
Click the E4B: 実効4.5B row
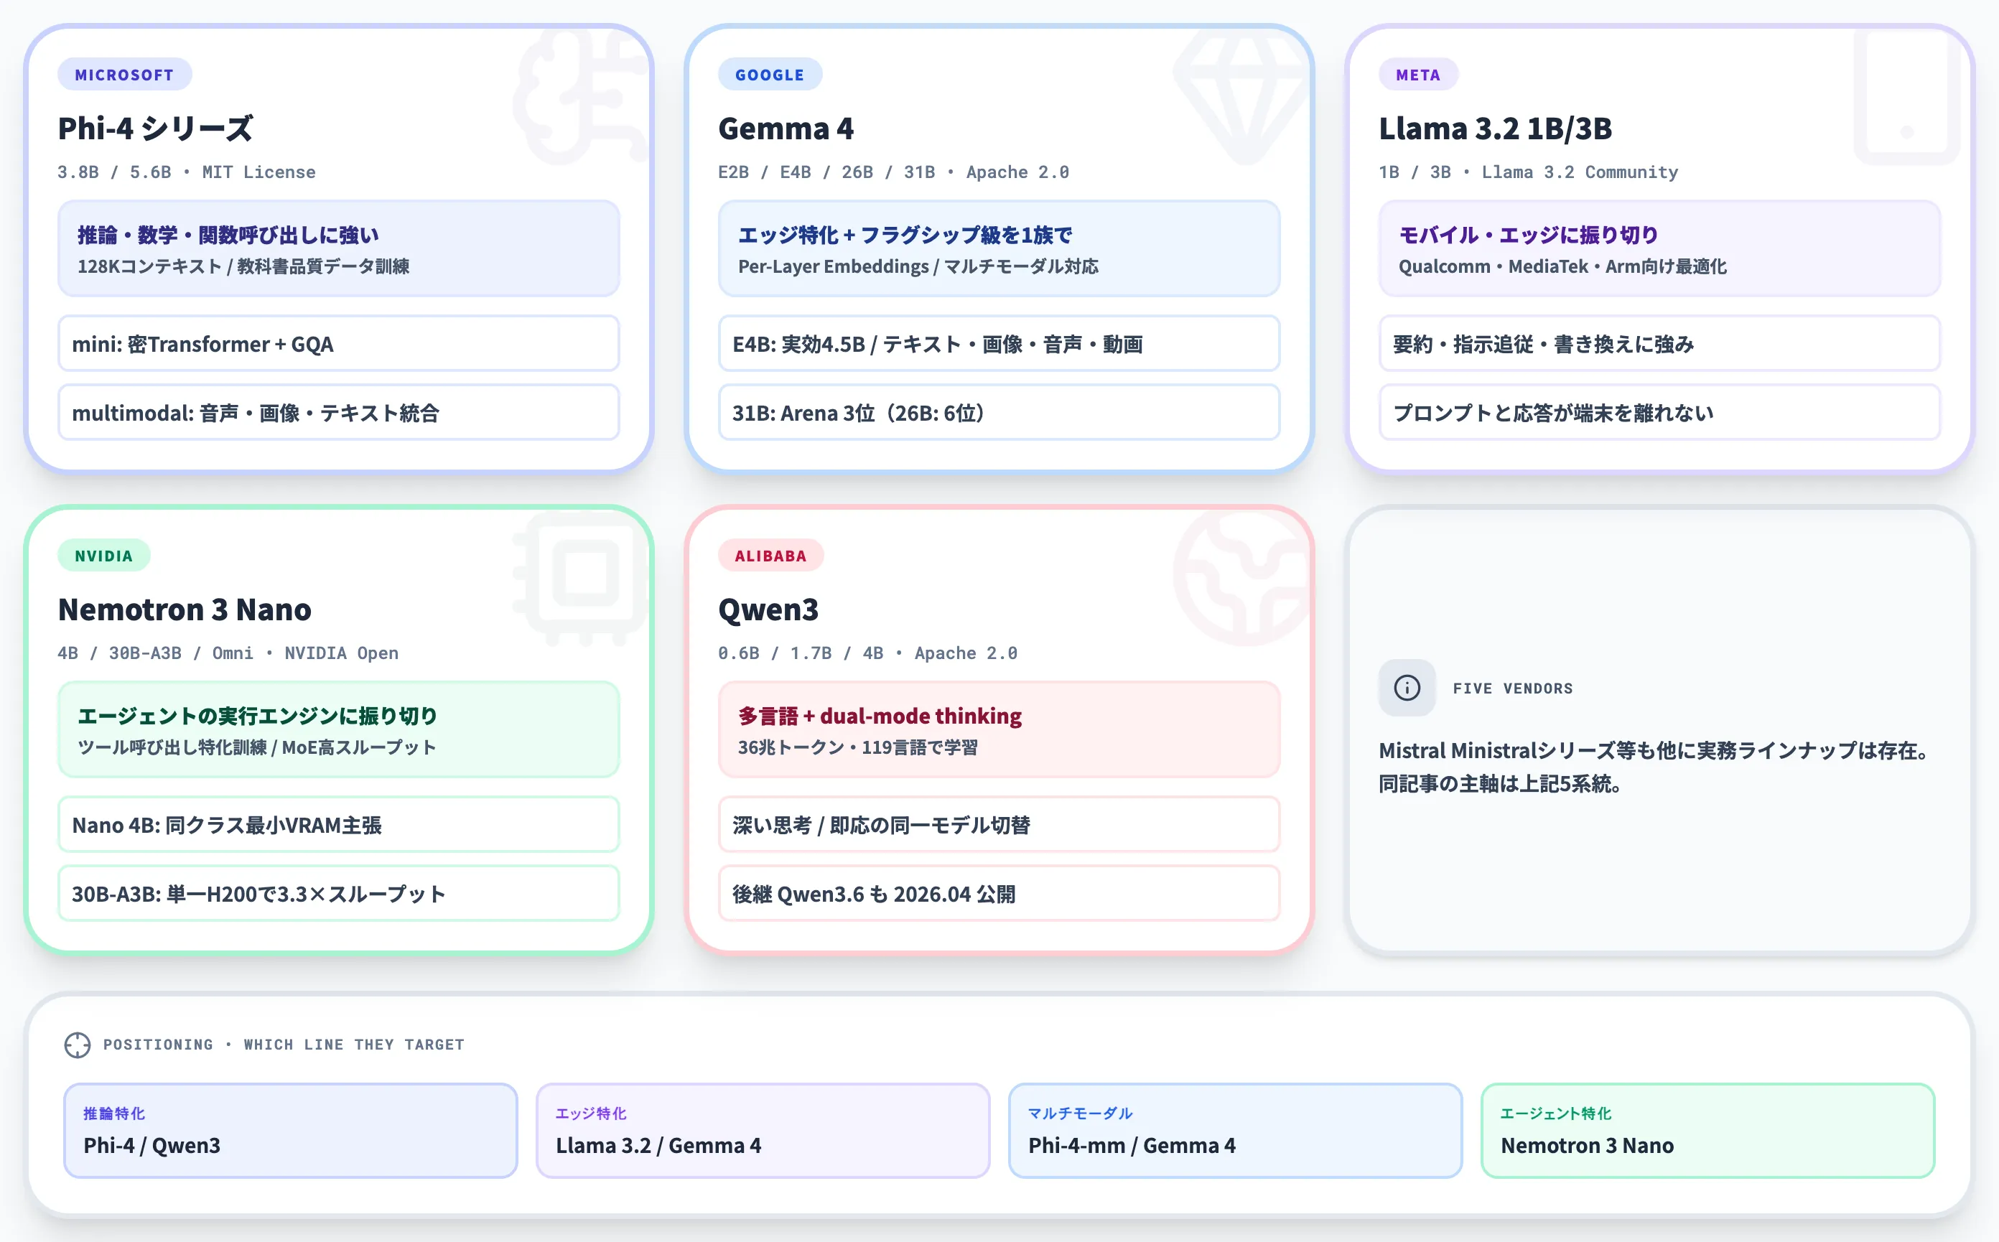(999, 344)
